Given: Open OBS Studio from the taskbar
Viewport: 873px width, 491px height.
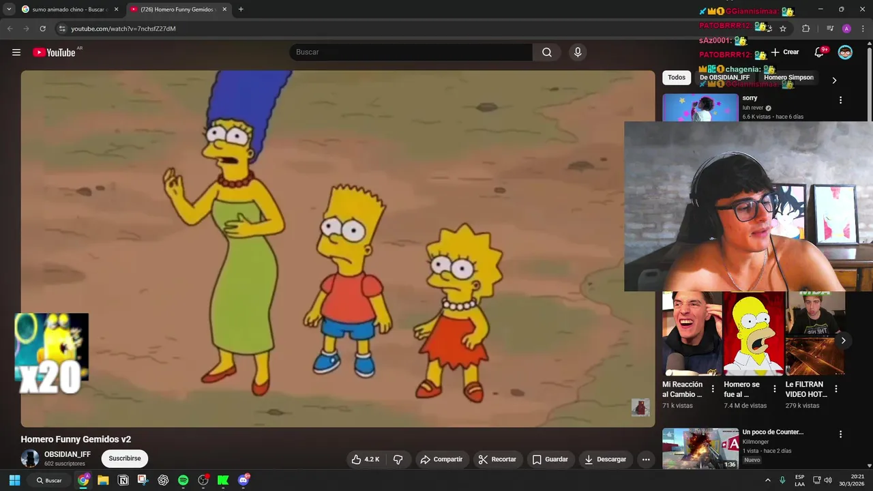Looking at the screenshot, I should [x=203, y=480].
